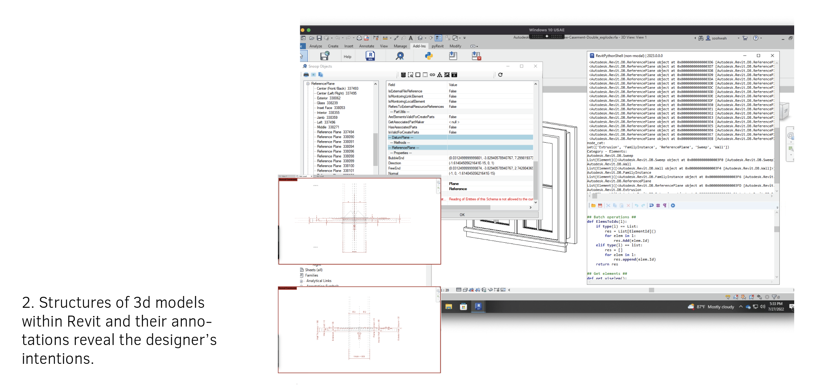Click the Help button in the Add-Ins ribbon
826x385 pixels.
point(347,56)
